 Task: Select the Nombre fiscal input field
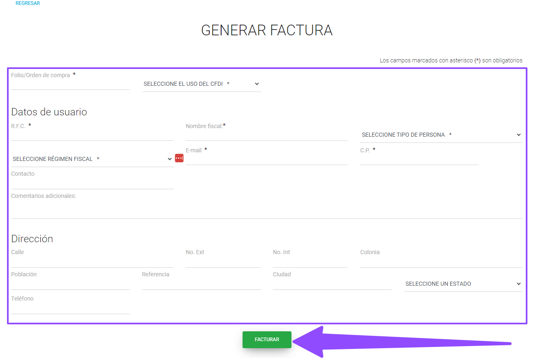(267, 135)
